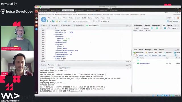Click the editor horizontal scrollbar
Viewport: 182px width, 102px height.
coord(81,60)
